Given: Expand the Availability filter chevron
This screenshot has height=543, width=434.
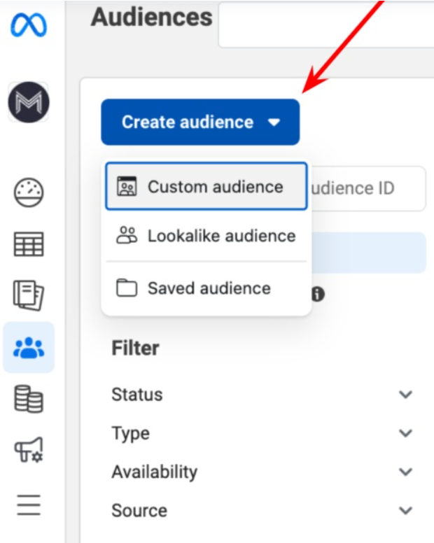Looking at the screenshot, I should (405, 472).
